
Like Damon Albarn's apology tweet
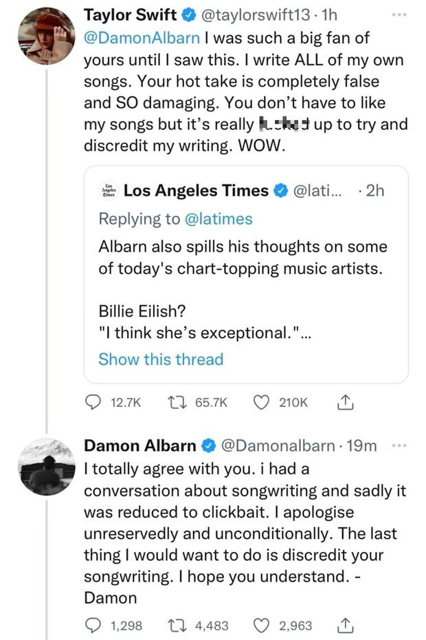point(261,625)
